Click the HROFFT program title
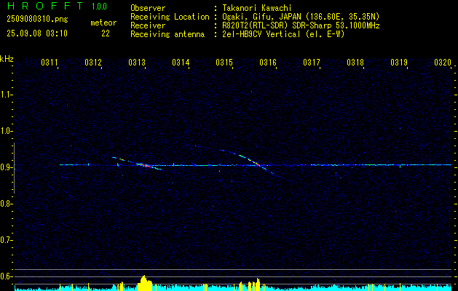 coord(44,6)
